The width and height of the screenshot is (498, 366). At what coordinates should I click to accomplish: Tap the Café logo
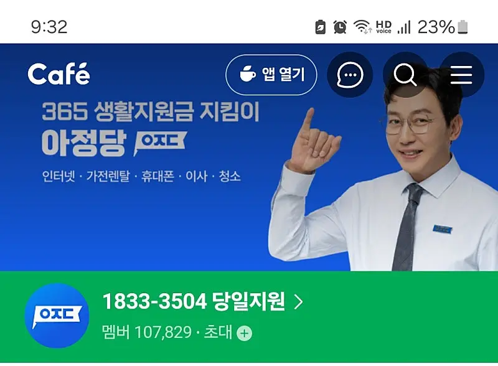(x=59, y=73)
